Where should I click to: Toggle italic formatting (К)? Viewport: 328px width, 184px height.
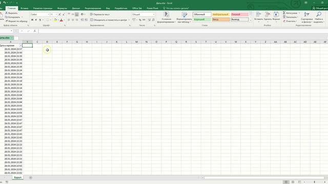pyautogui.click(x=36, y=20)
